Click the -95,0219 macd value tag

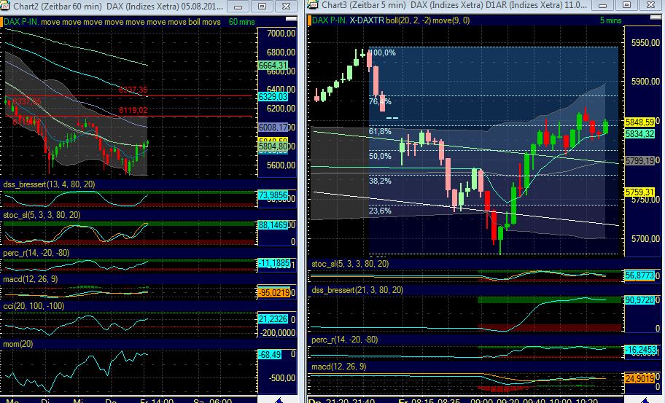coord(274,293)
